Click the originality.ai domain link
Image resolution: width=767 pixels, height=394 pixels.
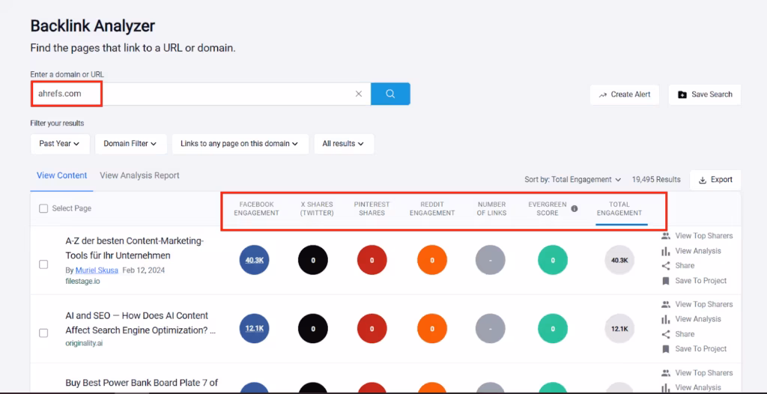(84, 343)
